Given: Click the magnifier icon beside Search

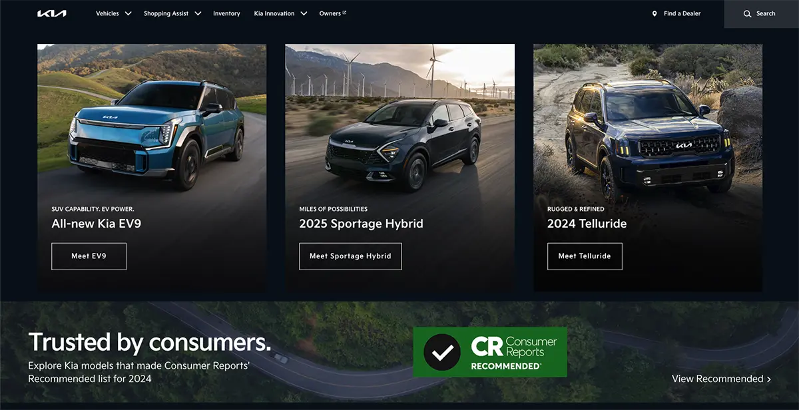Looking at the screenshot, I should point(748,13).
